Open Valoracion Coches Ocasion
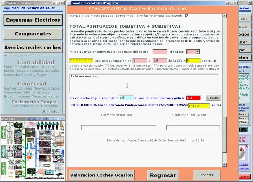Image resolution: width=253 pixels, height=182 pixels. click(x=102, y=175)
